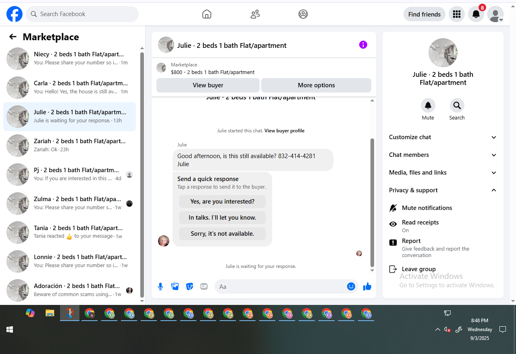The width and height of the screenshot is (516, 354).
Task: Click the message with phone number 832-414-4281
Action: click(253, 160)
